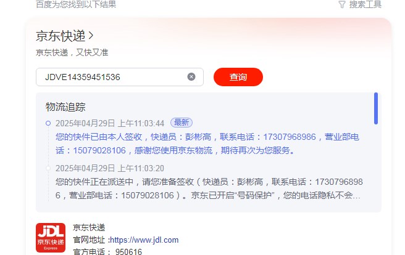Click the JDL 京东快递 Express logo

[x=51, y=238]
